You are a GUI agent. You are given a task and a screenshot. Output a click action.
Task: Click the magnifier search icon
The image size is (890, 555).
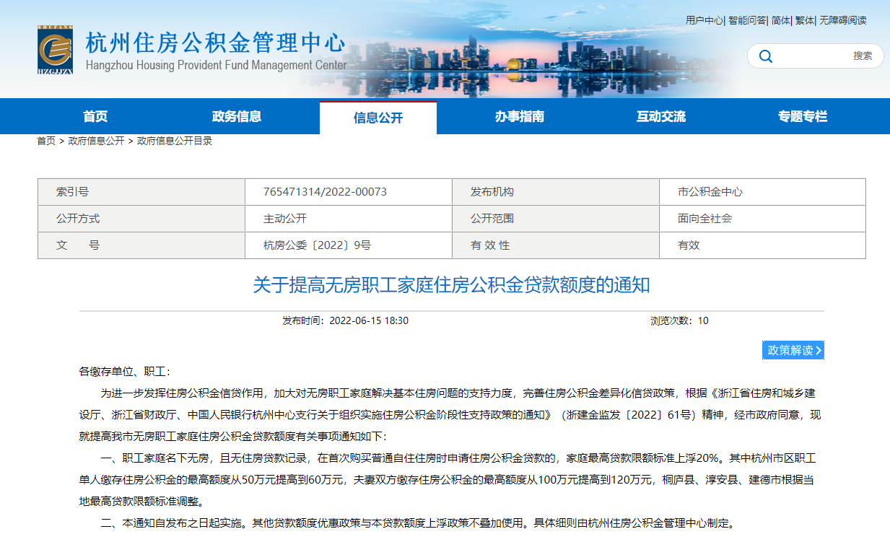[766, 56]
